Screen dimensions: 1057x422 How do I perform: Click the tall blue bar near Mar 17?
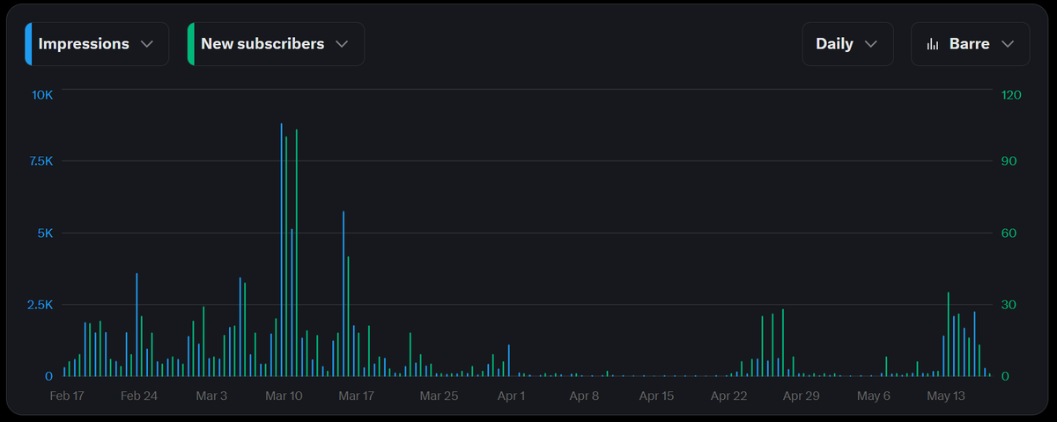(x=344, y=294)
